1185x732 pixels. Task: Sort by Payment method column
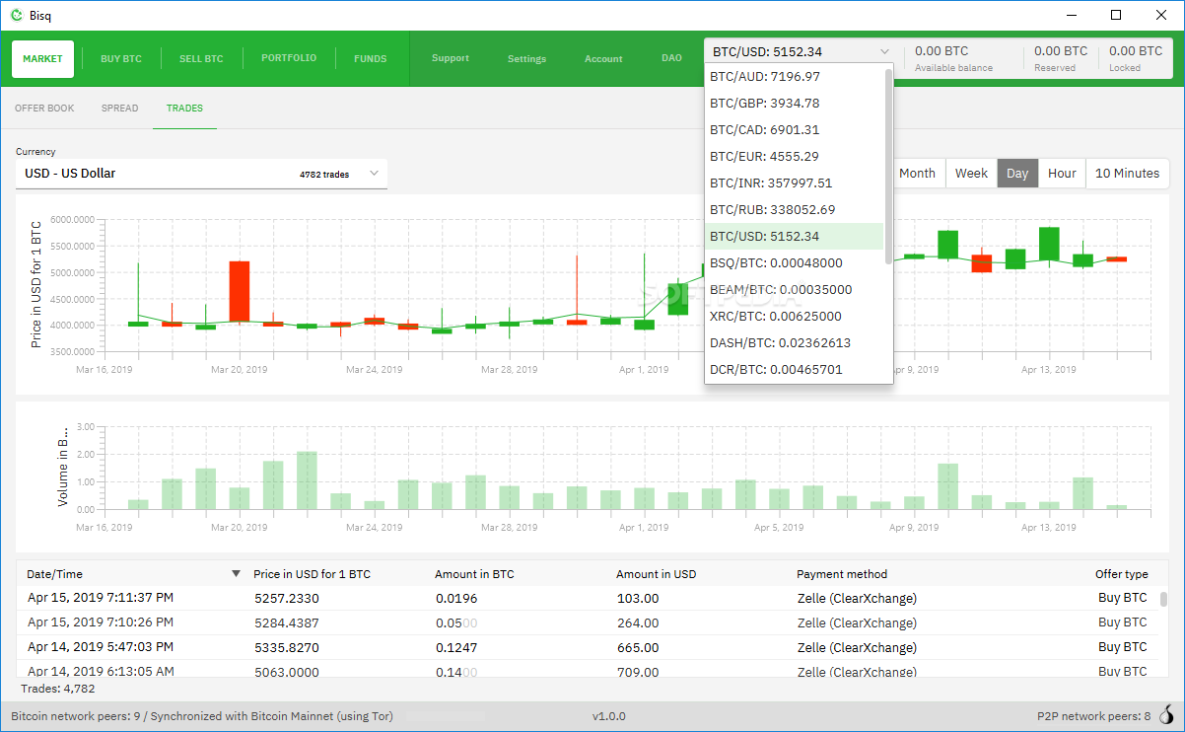pyautogui.click(x=842, y=574)
